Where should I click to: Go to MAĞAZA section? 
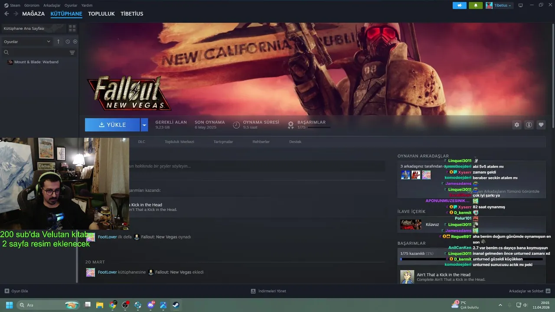point(33,14)
